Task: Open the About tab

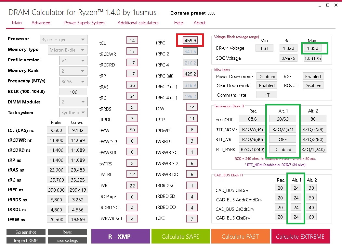Action: click(x=200, y=23)
